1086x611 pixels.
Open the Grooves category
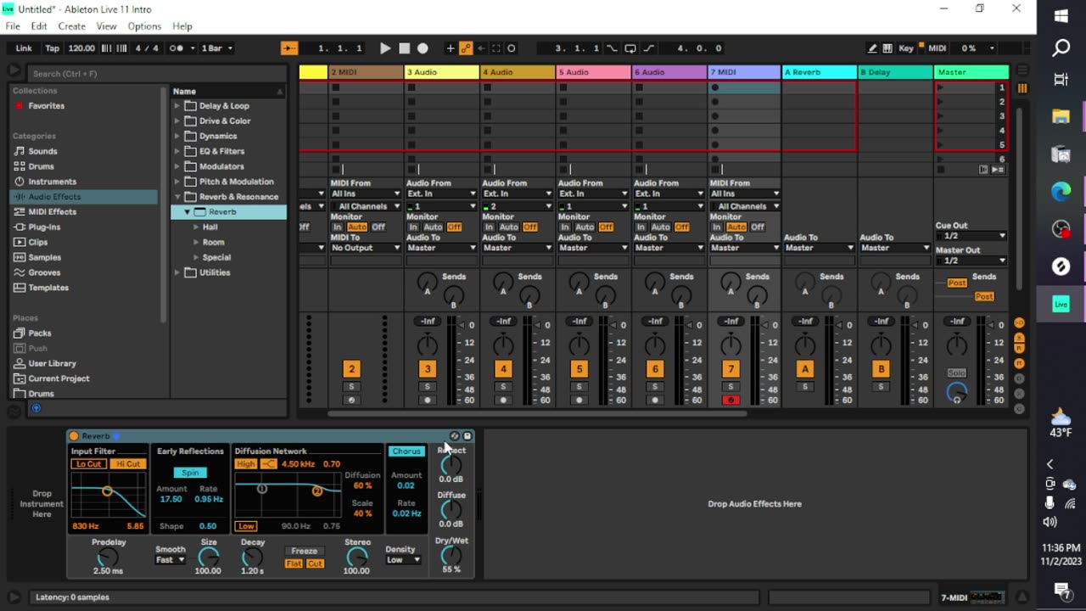44,273
